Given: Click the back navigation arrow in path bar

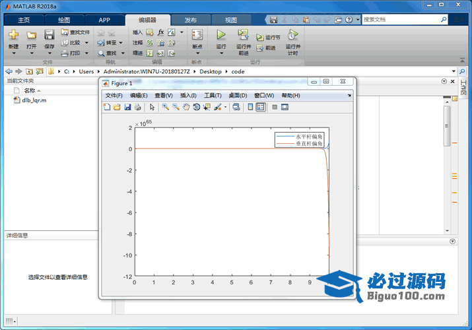Looking at the screenshot, I should [x=9, y=71].
